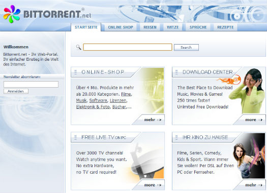Open the Filme link in Online-Shop
Screen dimensions: 267x193
click(x=126, y=94)
